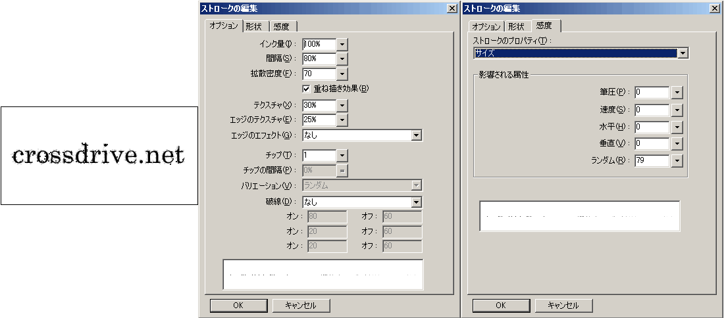This screenshot has width=724, height=318.
Task: Open the ランダム dropdown arrow
Action: coord(677,160)
